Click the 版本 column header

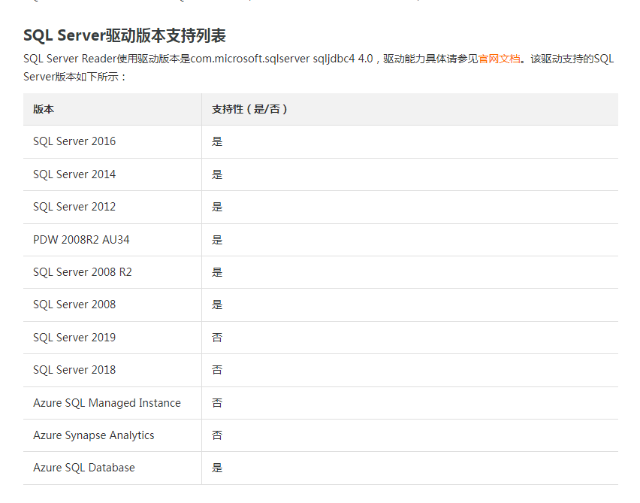tap(44, 109)
